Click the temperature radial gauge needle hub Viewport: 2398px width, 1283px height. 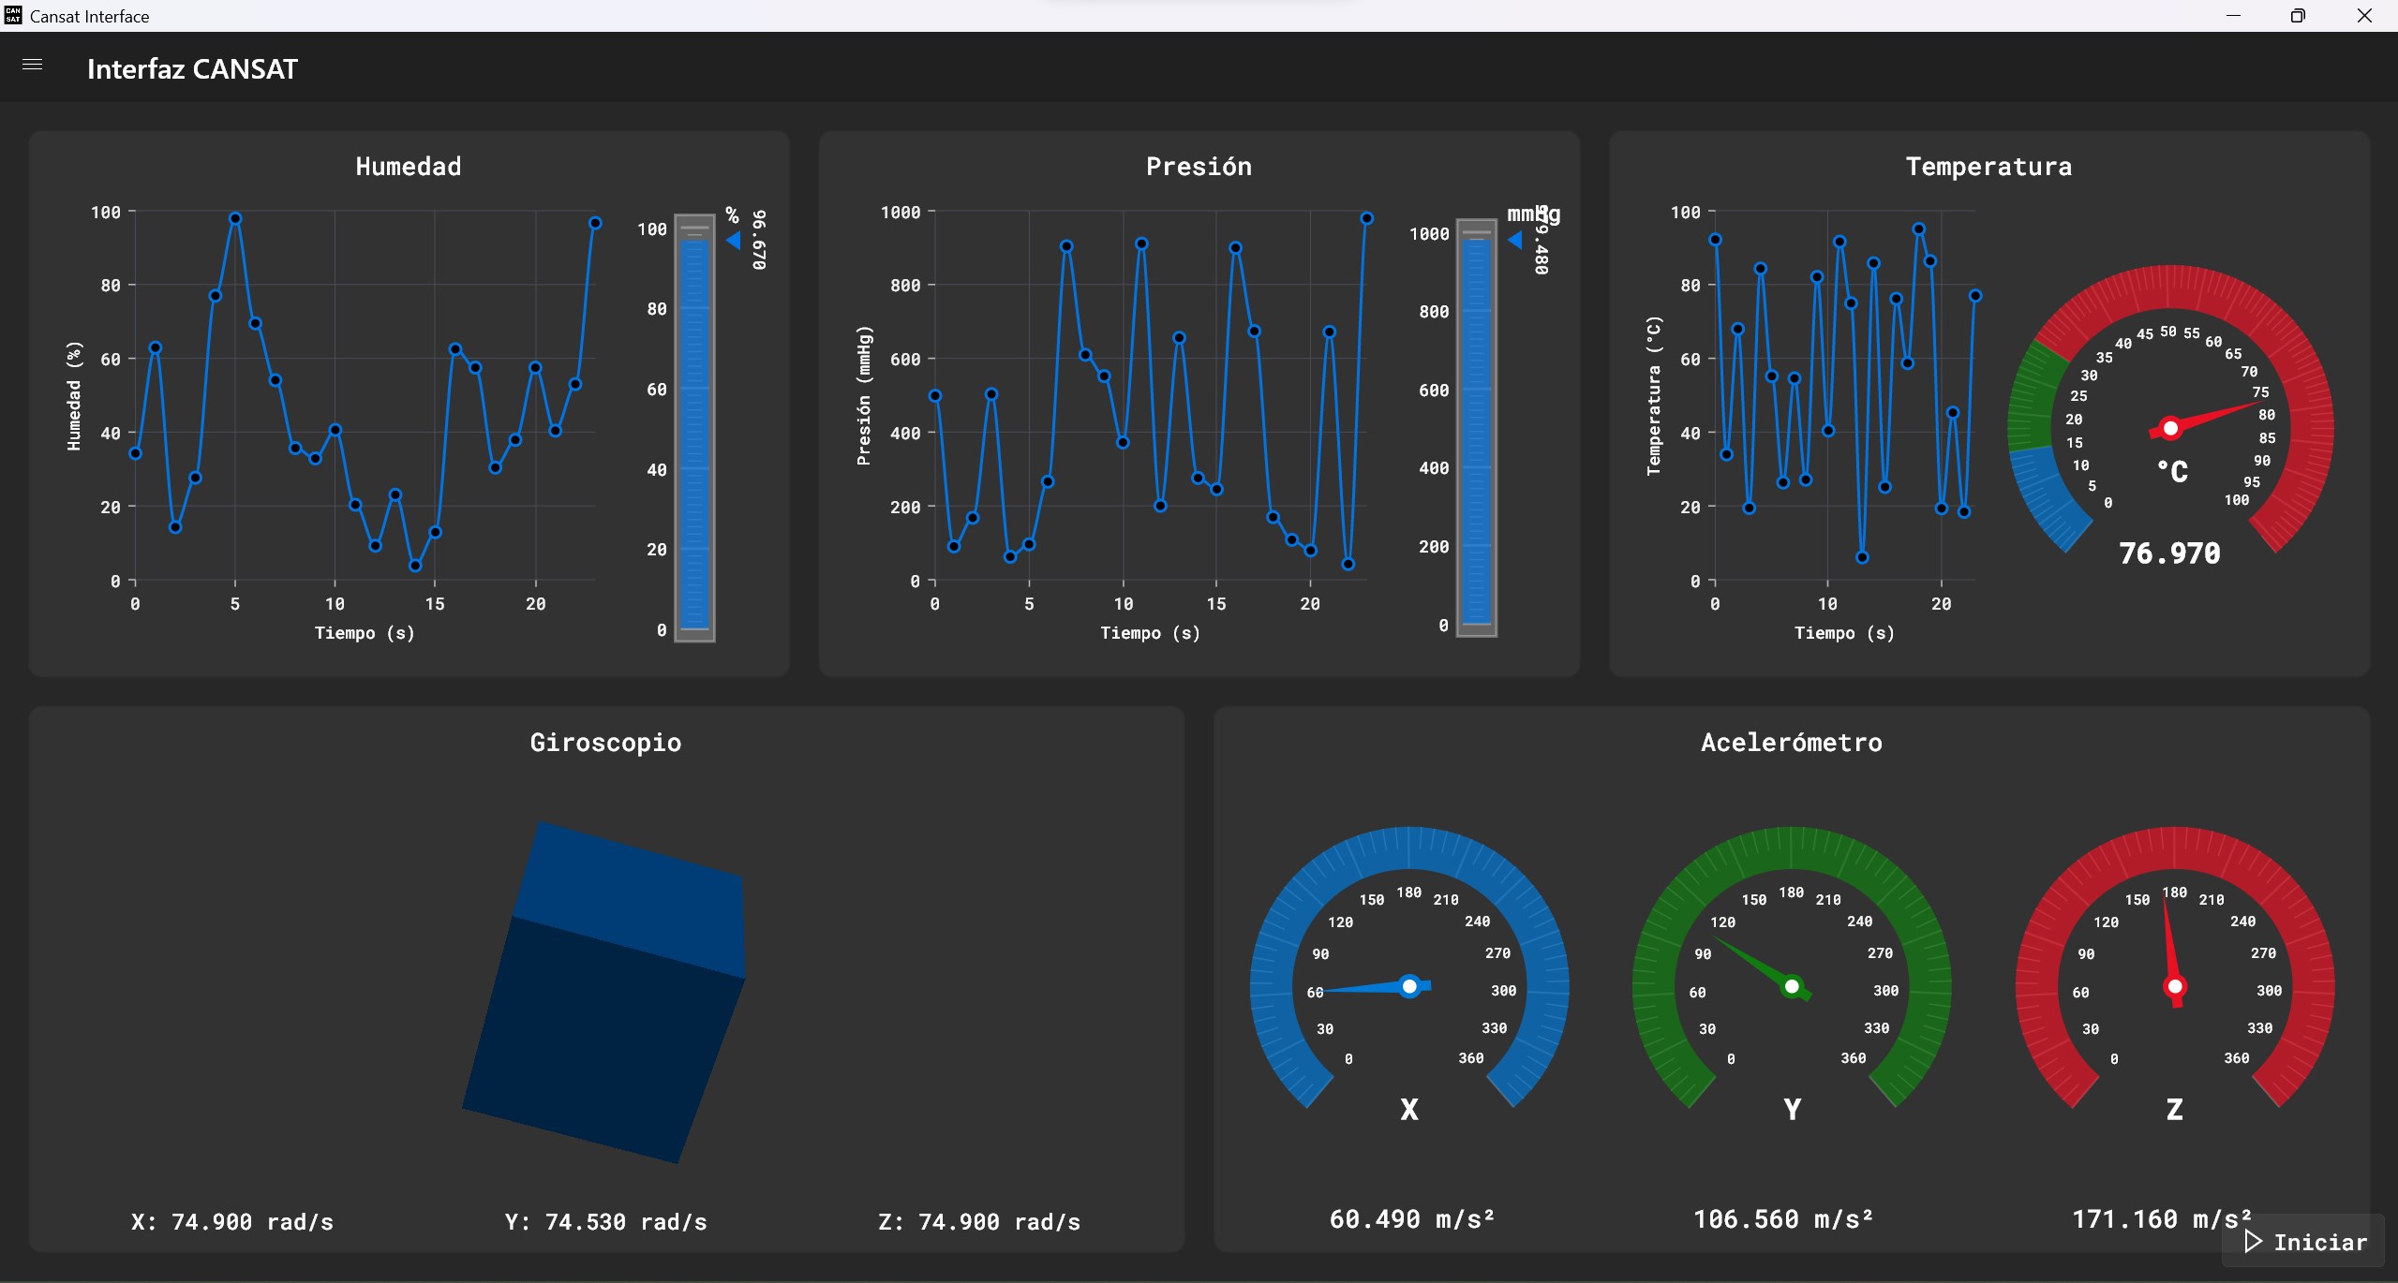pos(2170,429)
